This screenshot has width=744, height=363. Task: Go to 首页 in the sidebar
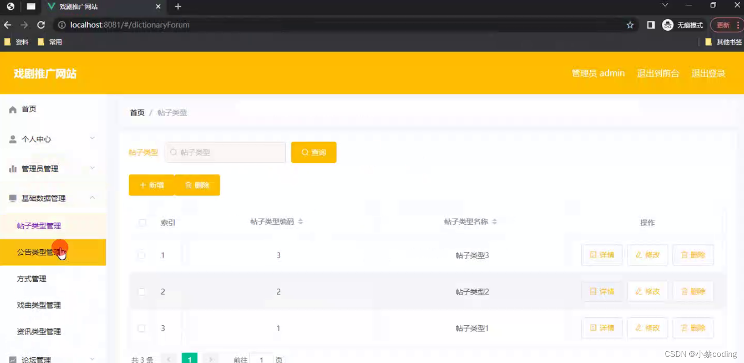(x=53, y=109)
